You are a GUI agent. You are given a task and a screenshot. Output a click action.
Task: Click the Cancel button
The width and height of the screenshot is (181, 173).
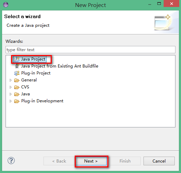tap(159, 161)
